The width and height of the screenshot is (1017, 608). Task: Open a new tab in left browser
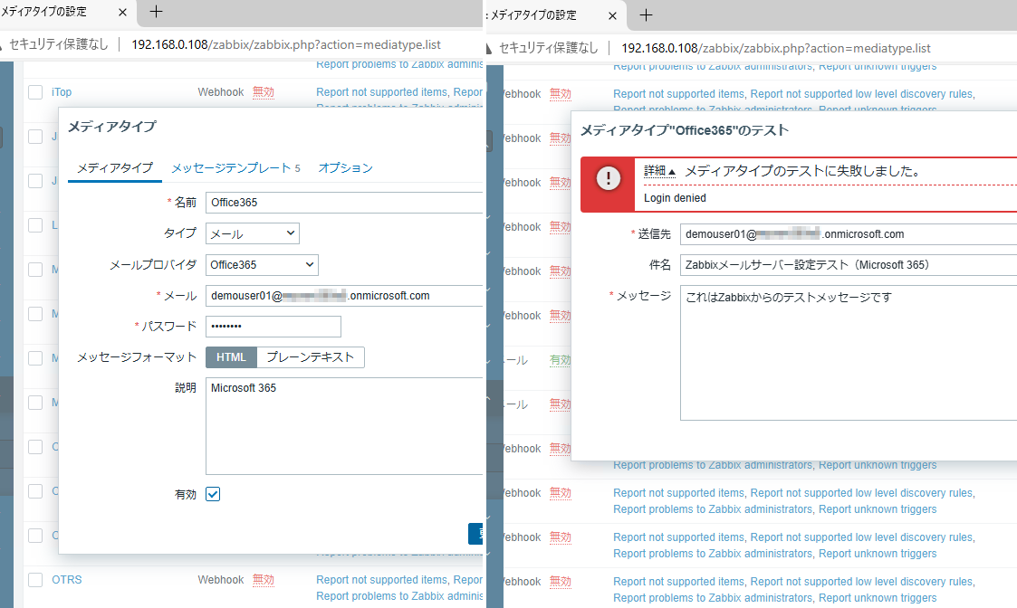157,12
